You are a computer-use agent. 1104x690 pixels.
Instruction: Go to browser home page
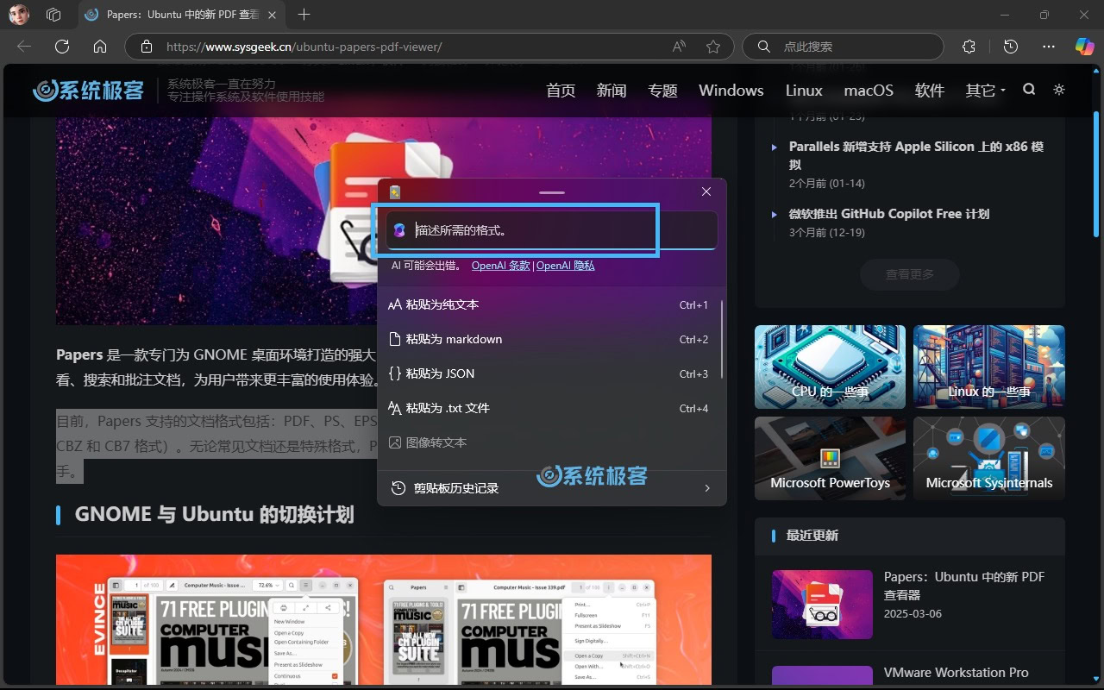100,47
